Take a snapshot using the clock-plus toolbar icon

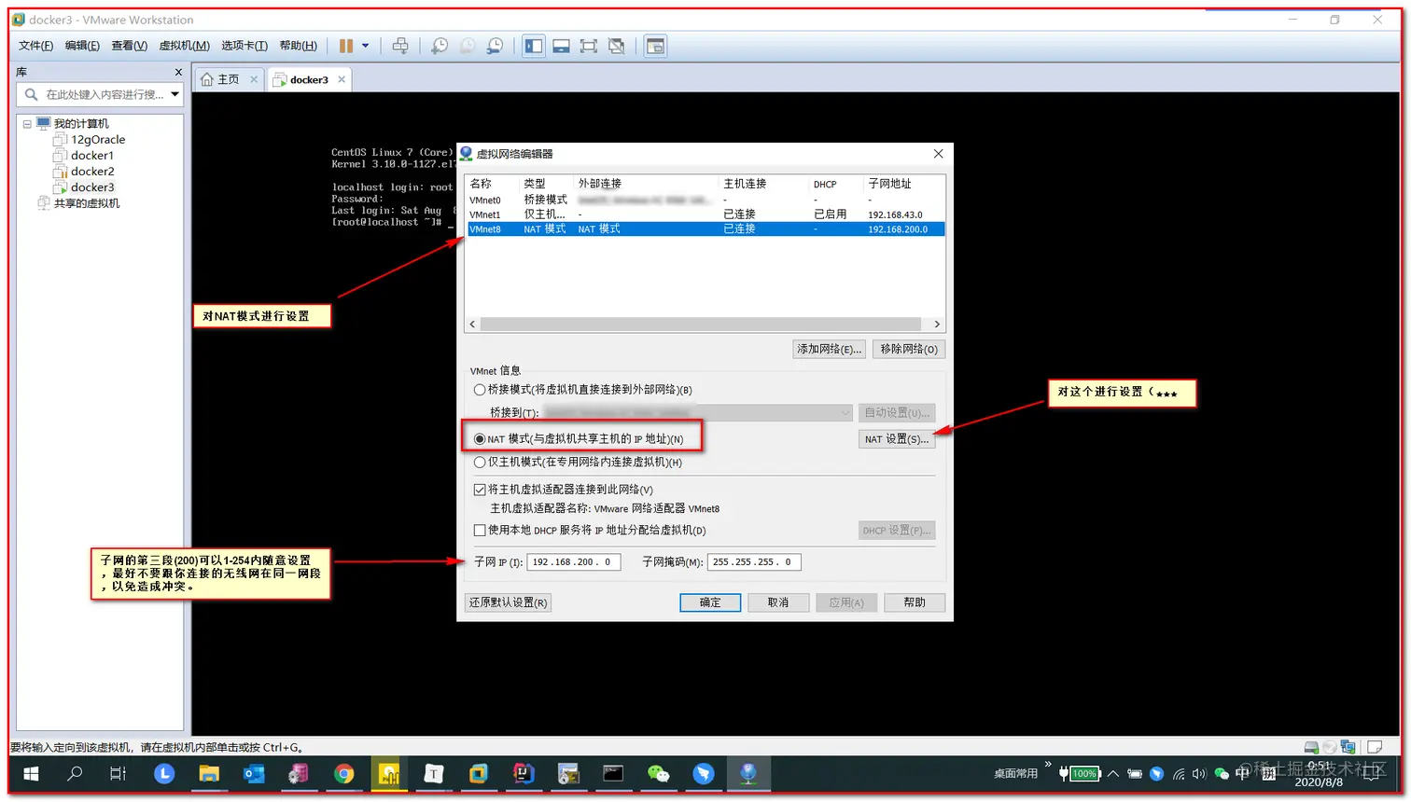(x=440, y=46)
